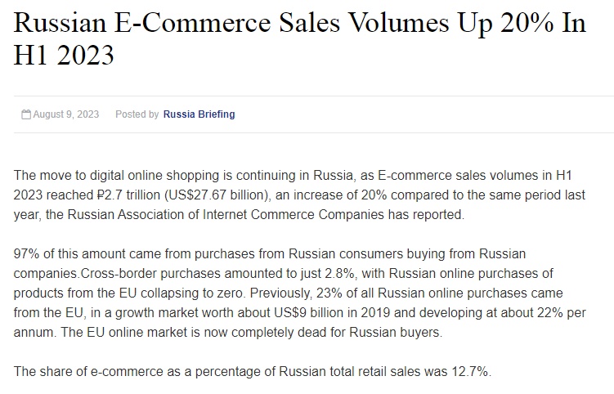Click the '(US$27.67 billion)' figure in the text
This screenshot has height=394, width=614.
tap(217, 195)
